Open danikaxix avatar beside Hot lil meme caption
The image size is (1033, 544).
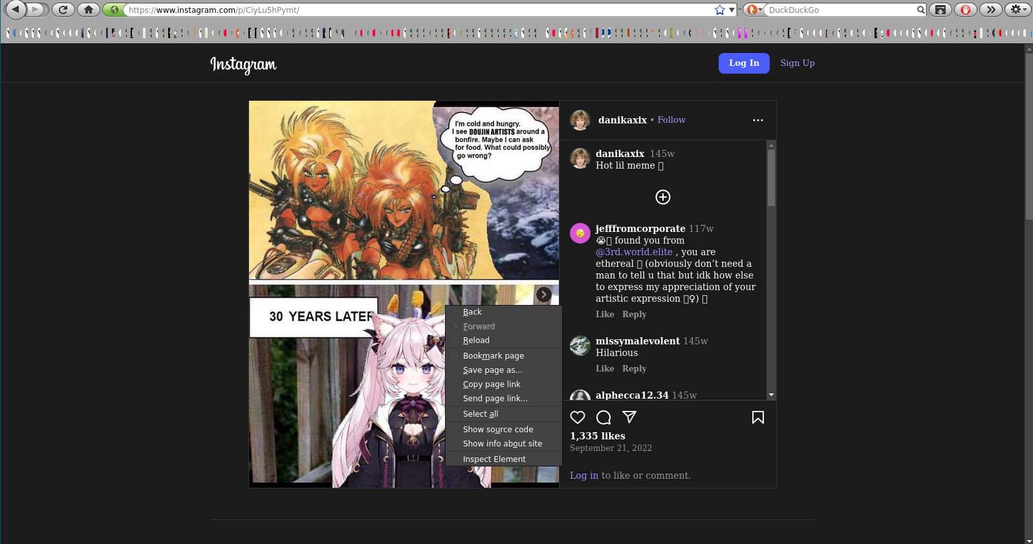click(x=580, y=158)
